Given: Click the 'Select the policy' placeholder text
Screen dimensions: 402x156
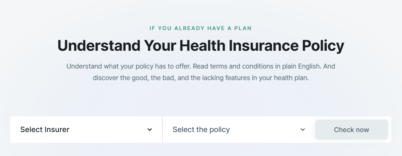Looking at the screenshot, I should [201, 130].
